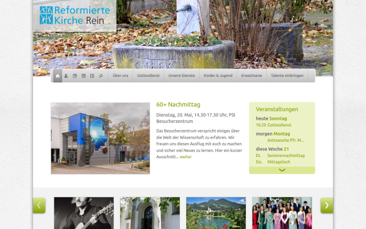Open the person/contacts icon in navbar
This screenshot has width=366, height=229.
pyautogui.click(x=66, y=76)
